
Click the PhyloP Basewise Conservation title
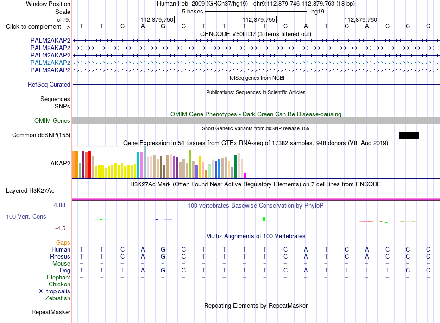[x=256, y=206]
